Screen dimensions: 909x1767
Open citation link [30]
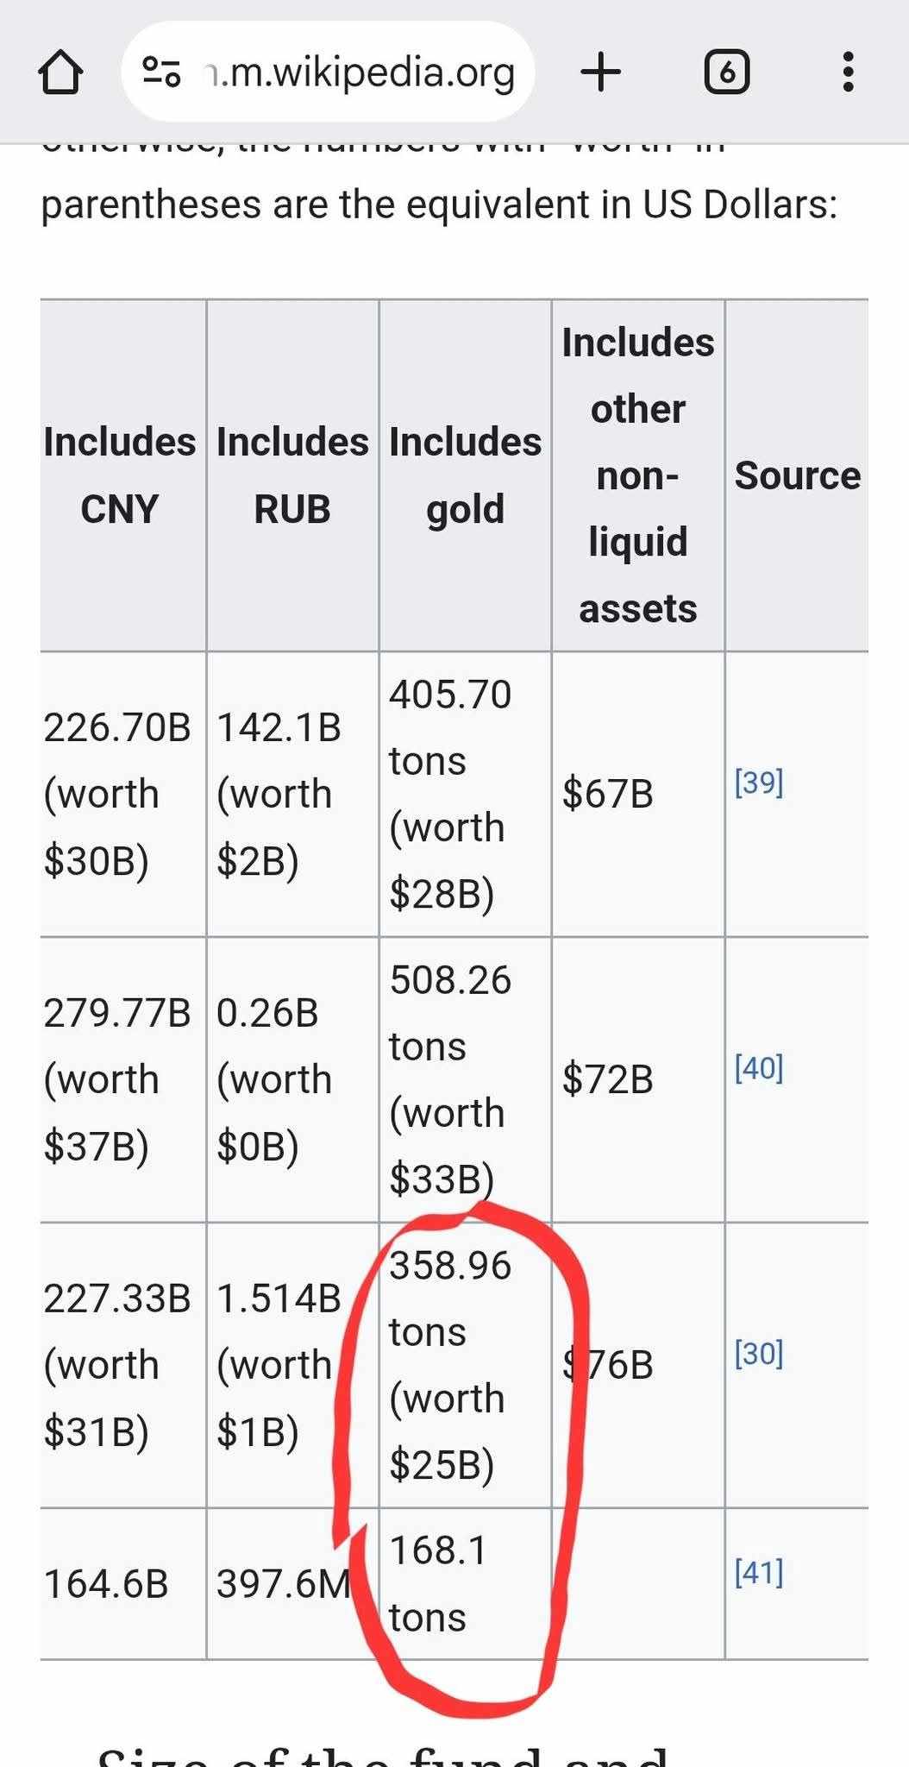pyautogui.click(x=759, y=1354)
